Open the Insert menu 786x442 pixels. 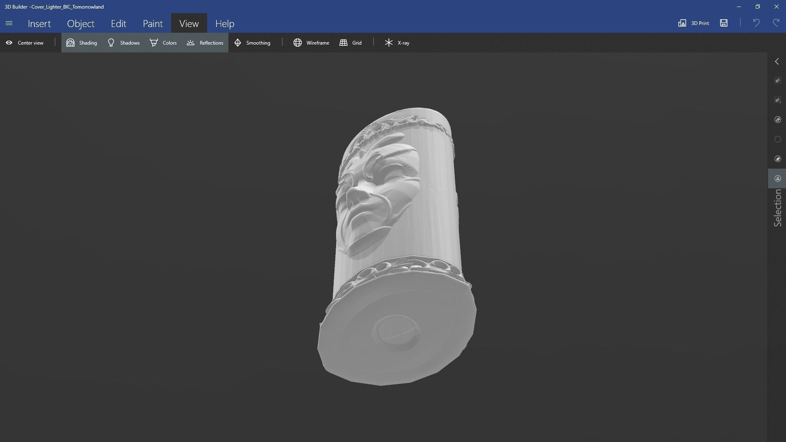tap(39, 23)
